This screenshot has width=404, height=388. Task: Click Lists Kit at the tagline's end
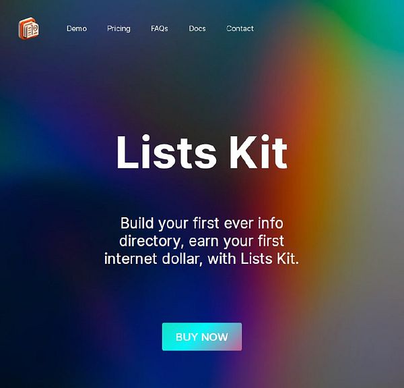(270, 258)
